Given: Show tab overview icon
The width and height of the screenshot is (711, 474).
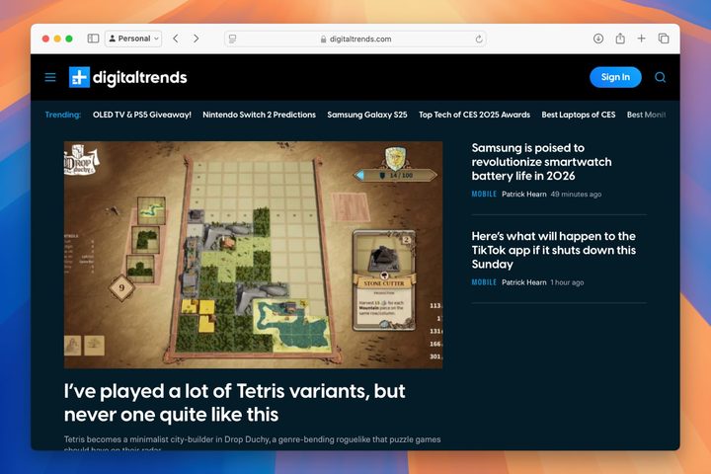Looking at the screenshot, I should coord(664,39).
